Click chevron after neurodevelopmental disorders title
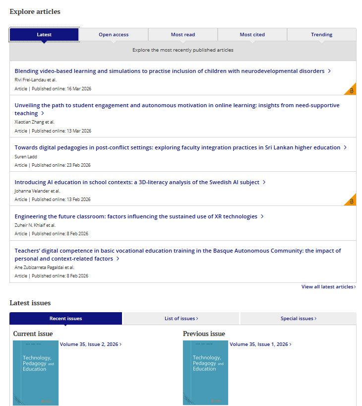The image size is (362, 406). pyautogui.click(x=329, y=71)
